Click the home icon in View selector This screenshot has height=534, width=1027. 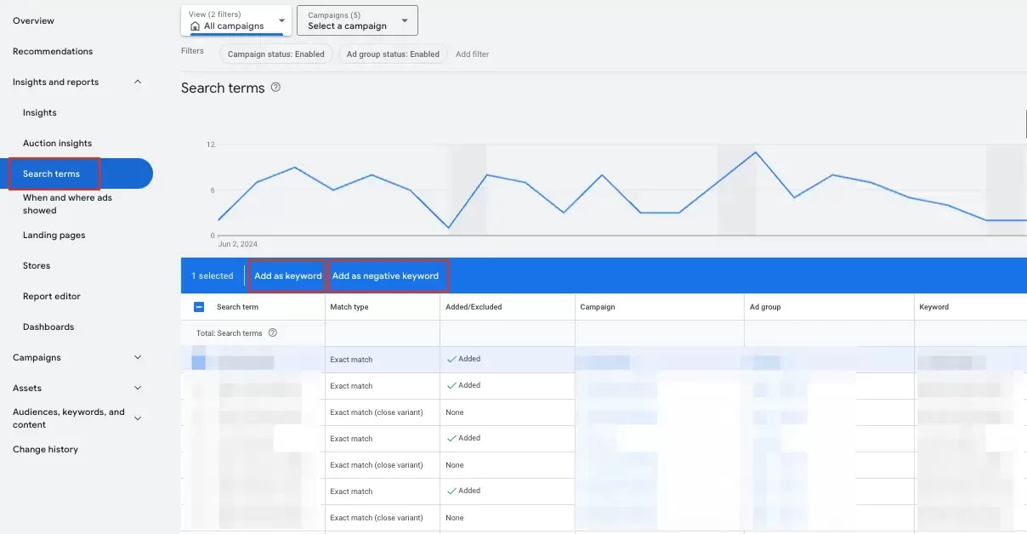coord(195,26)
